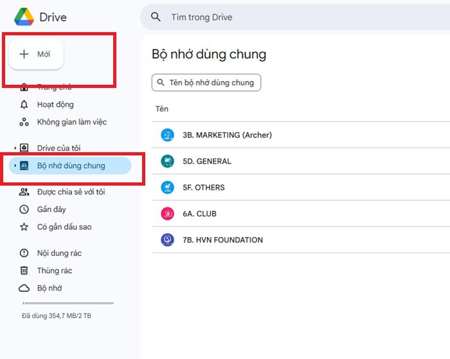Viewport: 450px width, 359px height.
Task: Go to Gần đây recent files
Action: 51,209
